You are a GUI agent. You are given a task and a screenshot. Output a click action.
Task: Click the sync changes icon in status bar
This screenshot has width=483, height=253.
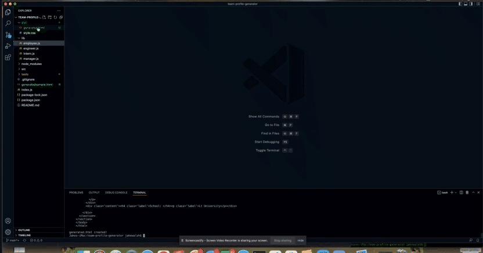click(x=24, y=240)
